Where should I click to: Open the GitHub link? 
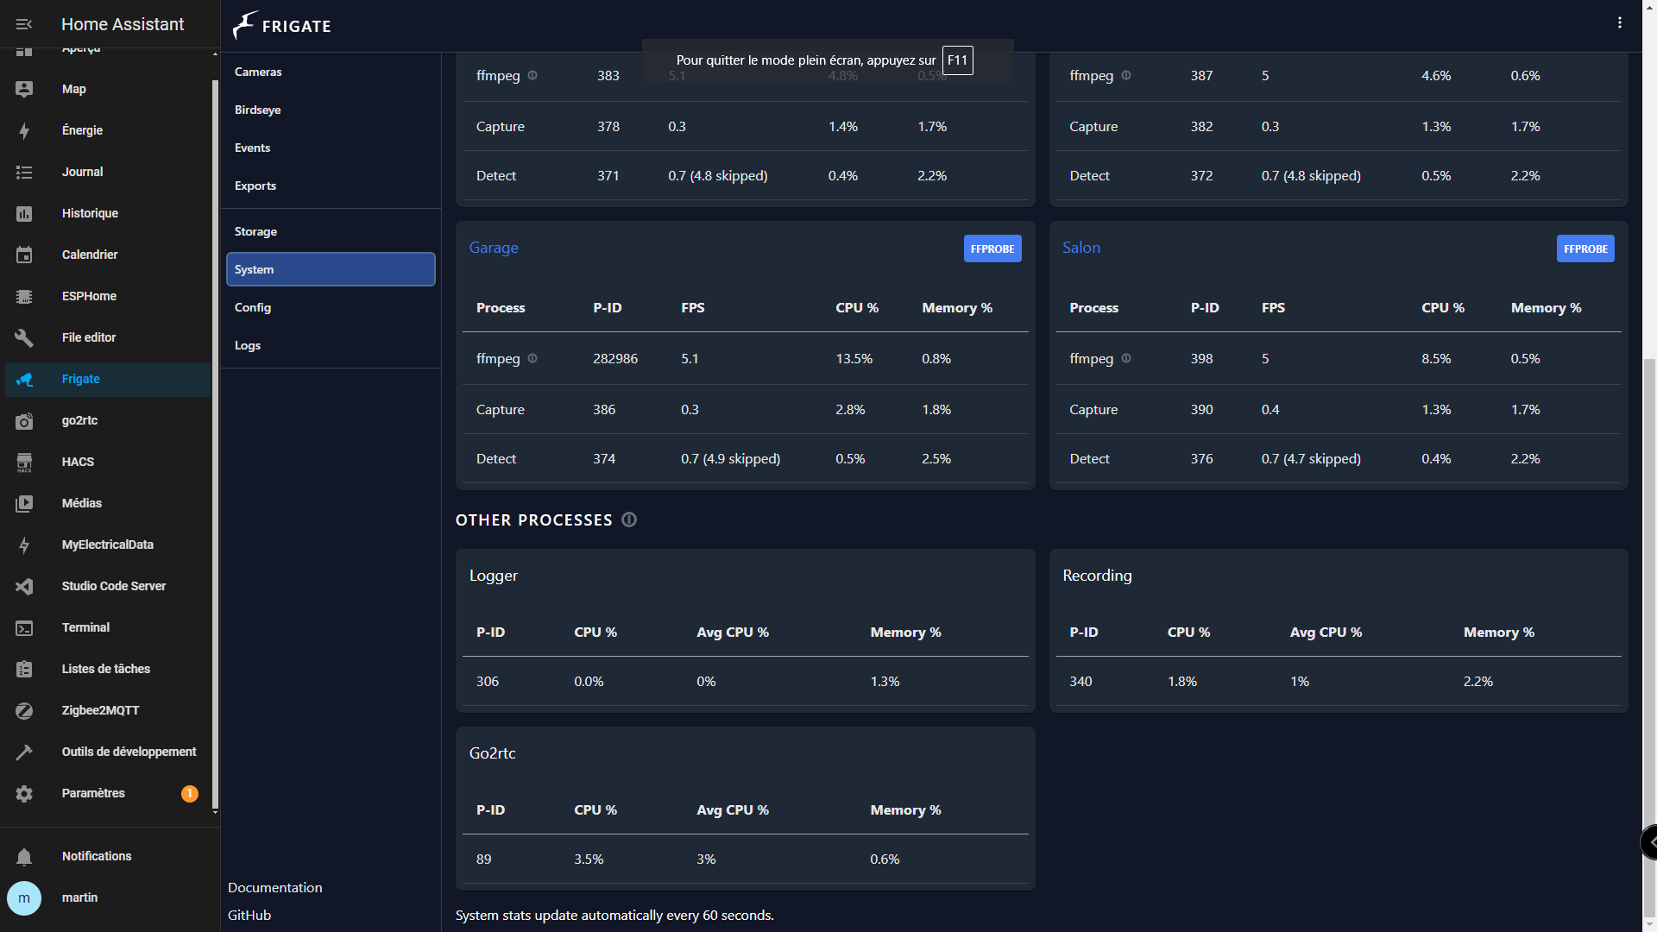coord(249,915)
